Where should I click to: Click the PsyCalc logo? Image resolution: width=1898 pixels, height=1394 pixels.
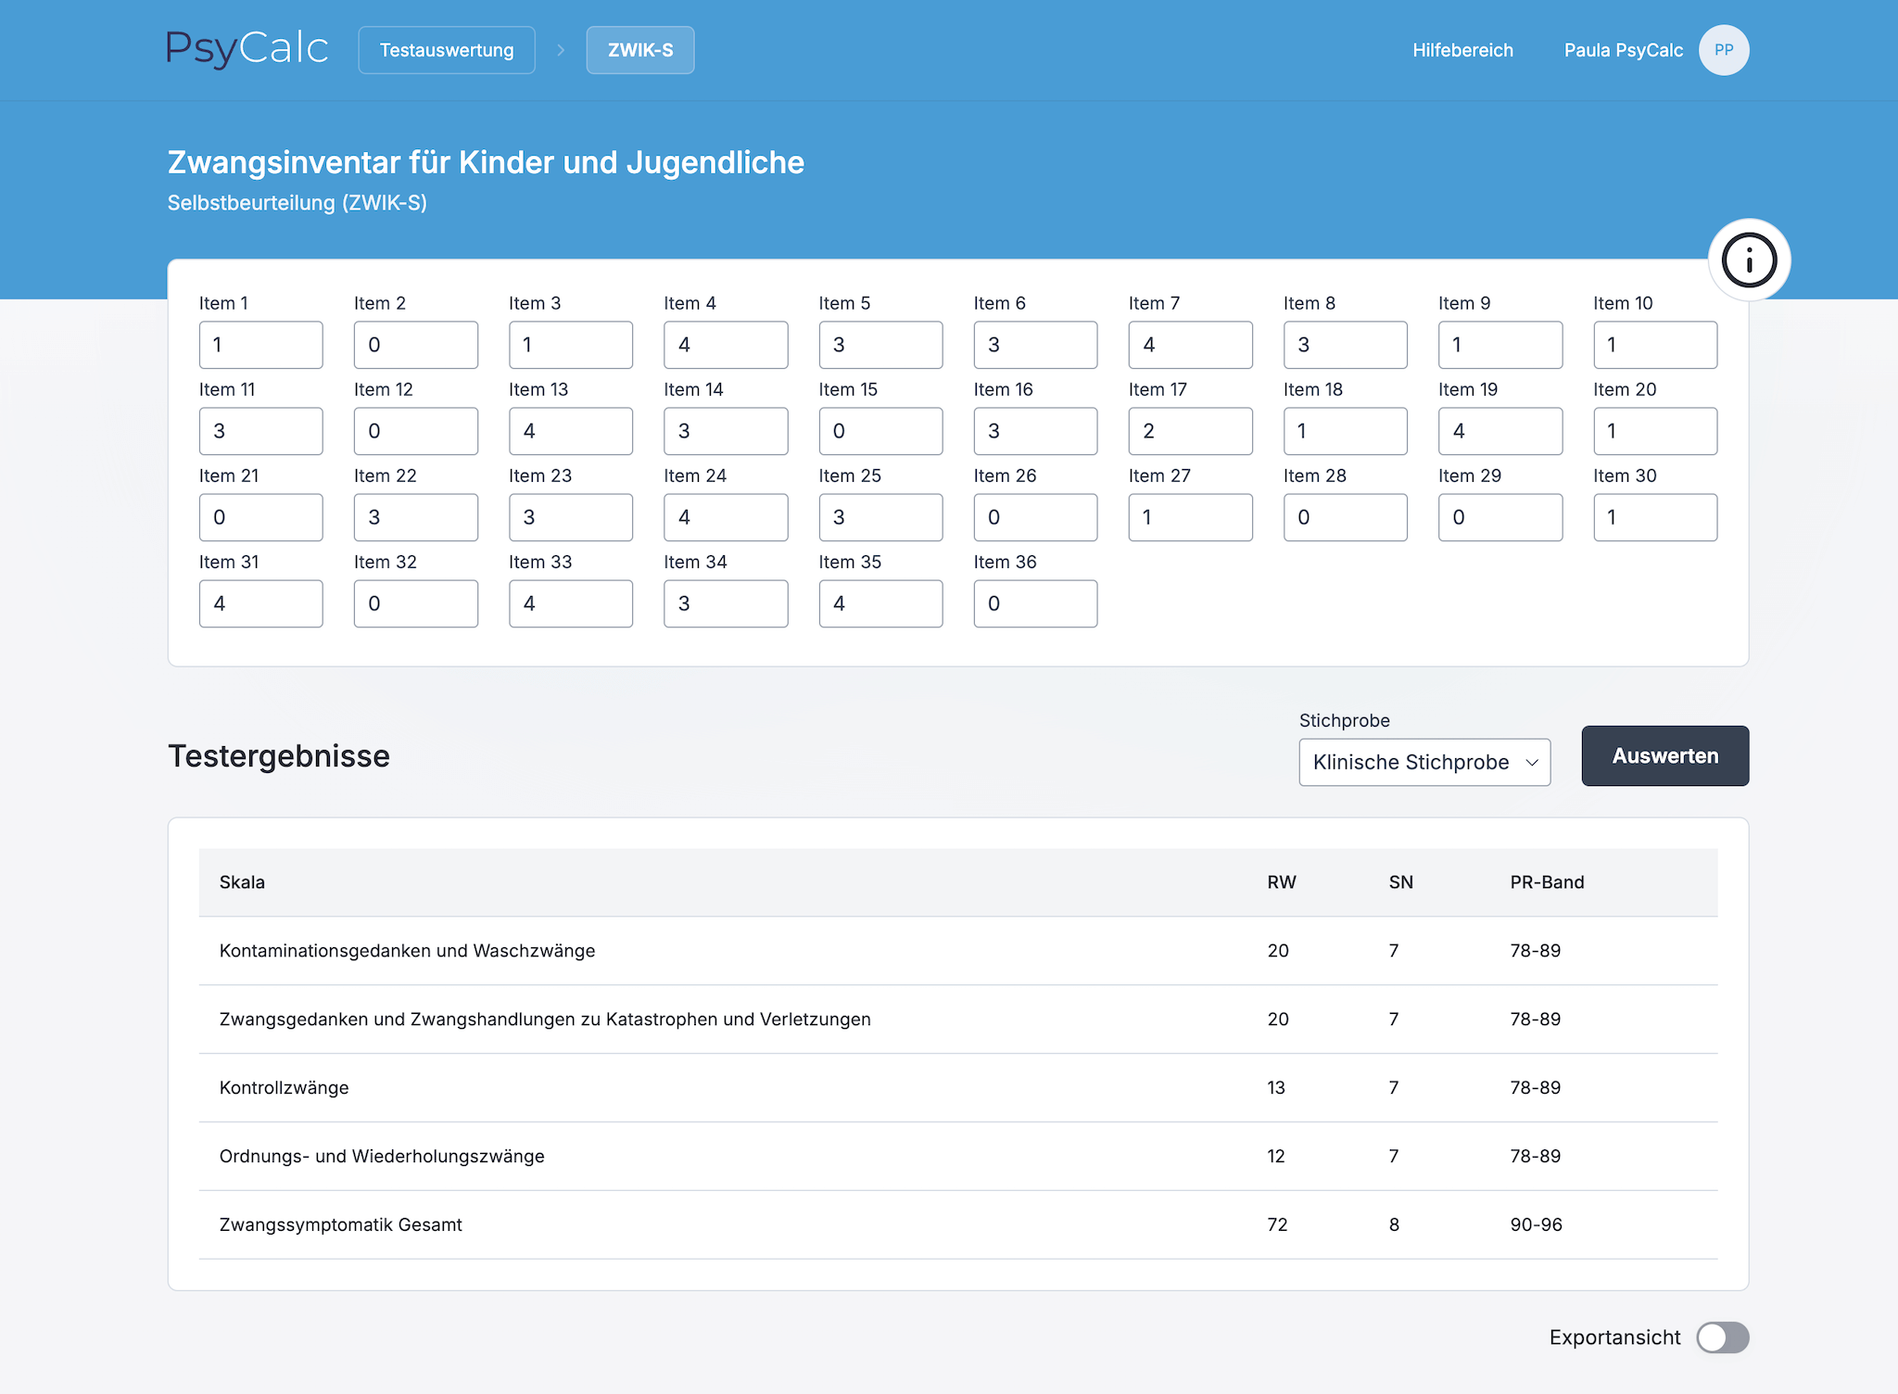[x=247, y=50]
